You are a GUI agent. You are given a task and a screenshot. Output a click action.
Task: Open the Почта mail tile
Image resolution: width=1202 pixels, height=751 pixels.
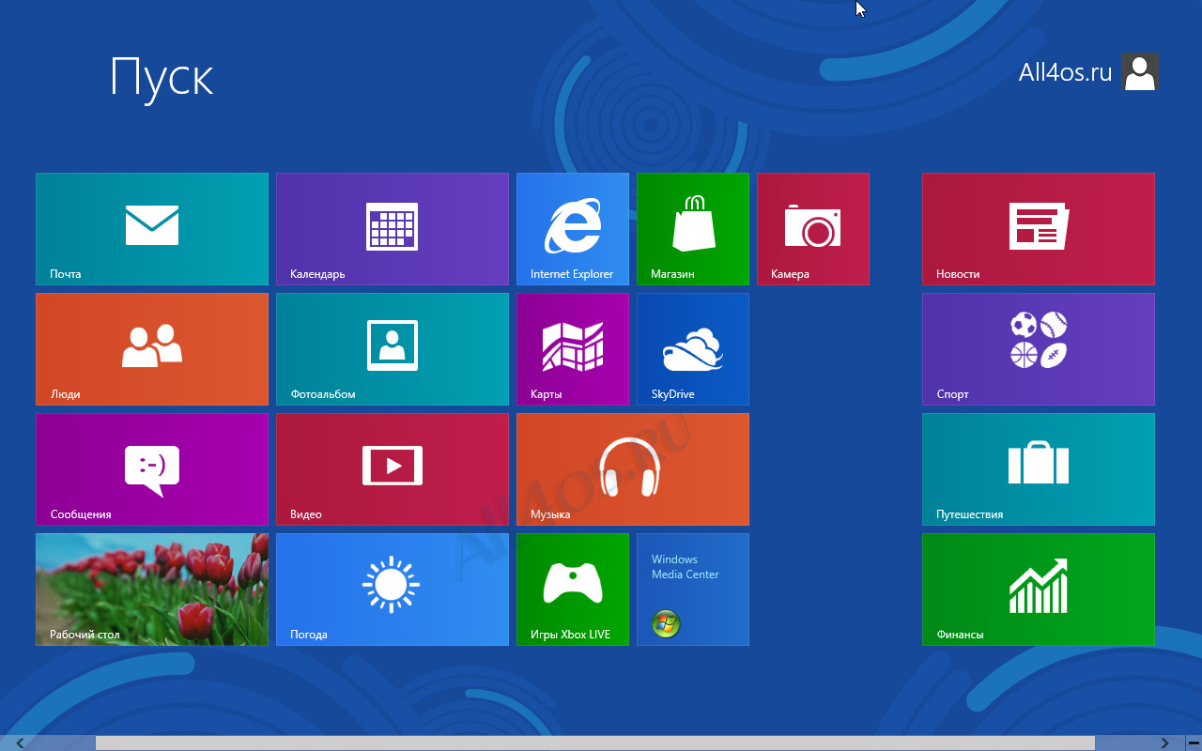coord(152,229)
